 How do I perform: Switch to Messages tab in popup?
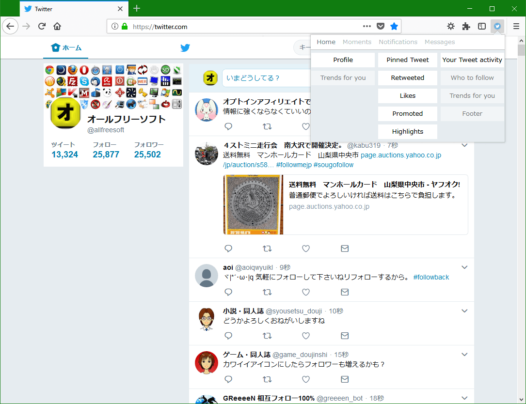(x=439, y=42)
